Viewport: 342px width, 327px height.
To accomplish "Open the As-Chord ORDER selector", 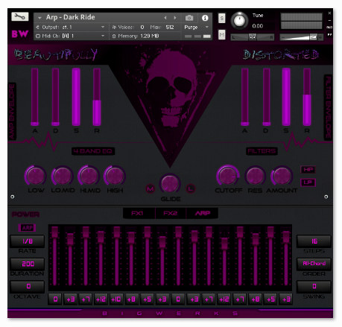I will point(314,264).
